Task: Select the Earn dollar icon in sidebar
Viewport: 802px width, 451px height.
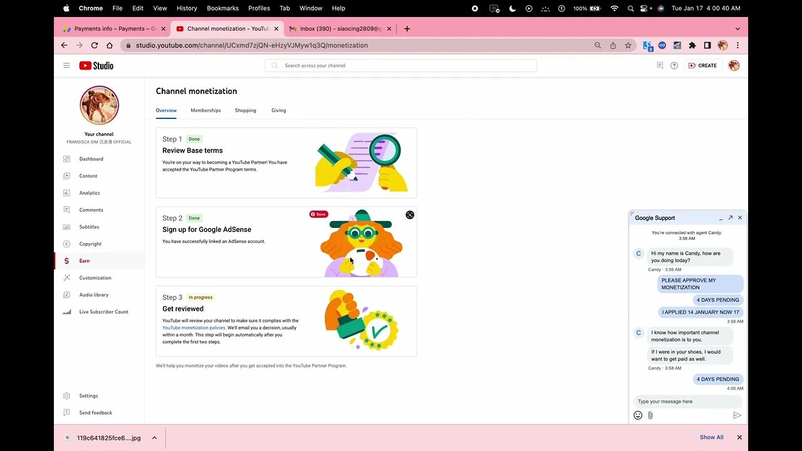Action: (x=66, y=261)
